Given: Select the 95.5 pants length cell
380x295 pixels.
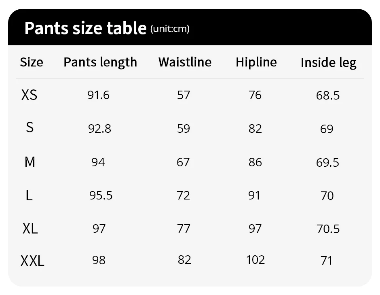Looking at the screenshot, I should pyautogui.click(x=101, y=195).
